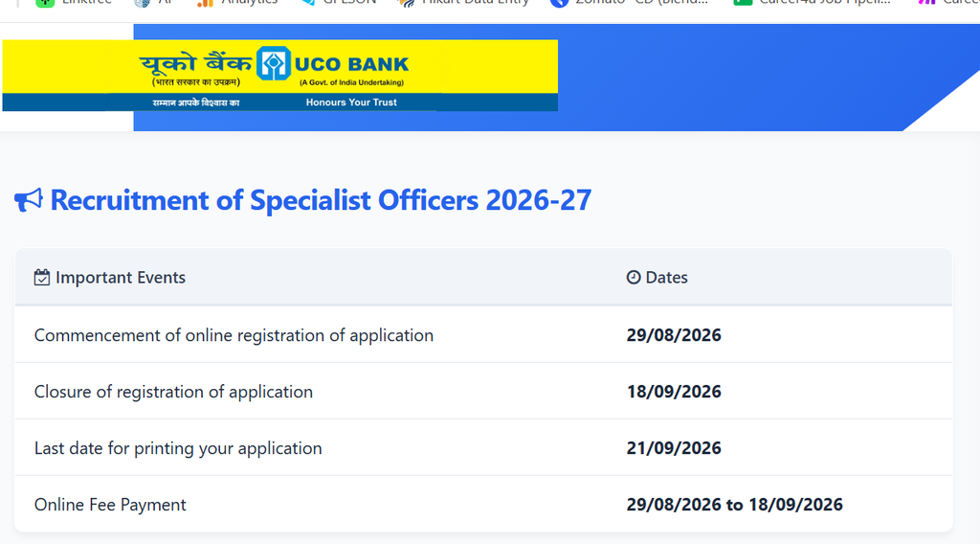Image resolution: width=980 pixels, height=544 pixels.
Task: Click the Online Fee Payment row label
Action: tap(110, 505)
